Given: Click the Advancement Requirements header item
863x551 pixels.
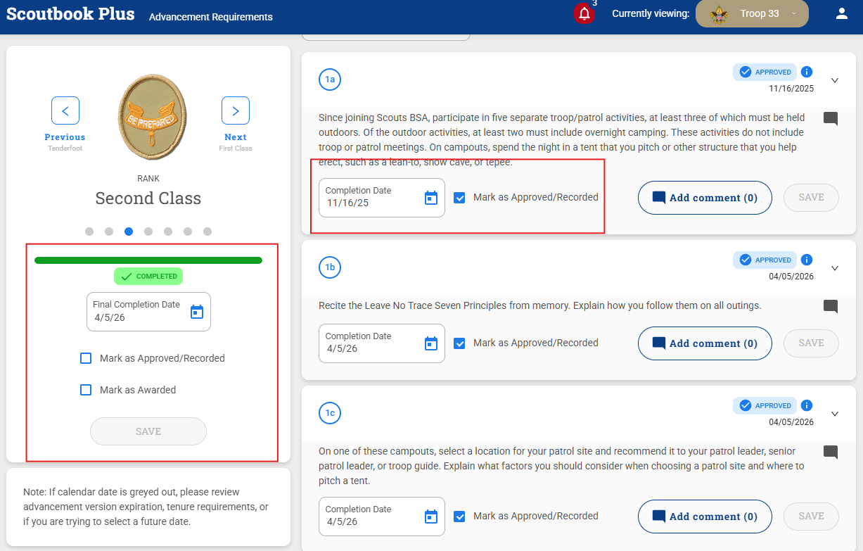Looking at the screenshot, I should coord(210,17).
